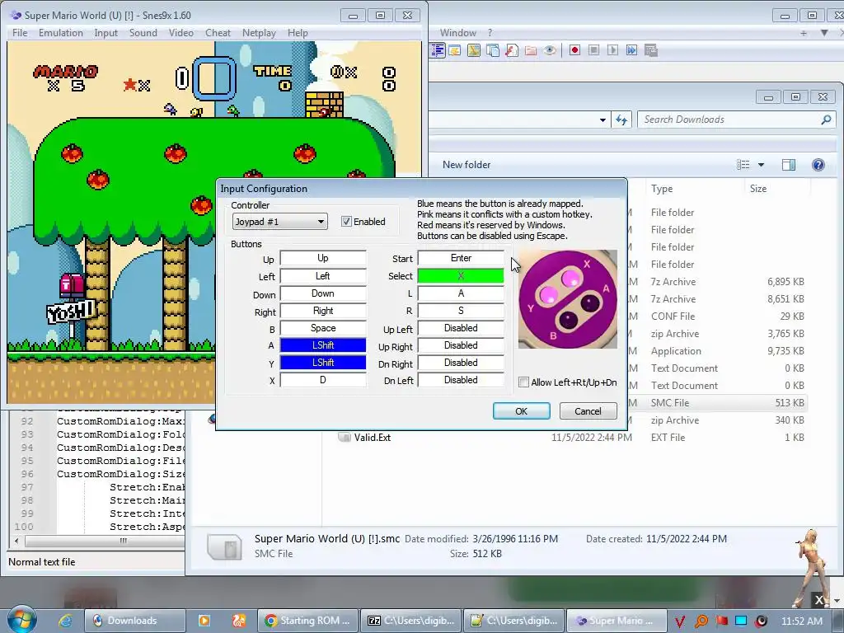Screen dimensions: 844x633
Task: Cancel the Input Configuration dialog
Action: (x=588, y=411)
